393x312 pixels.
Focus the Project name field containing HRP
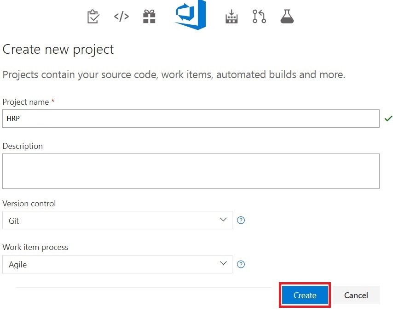(x=191, y=119)
